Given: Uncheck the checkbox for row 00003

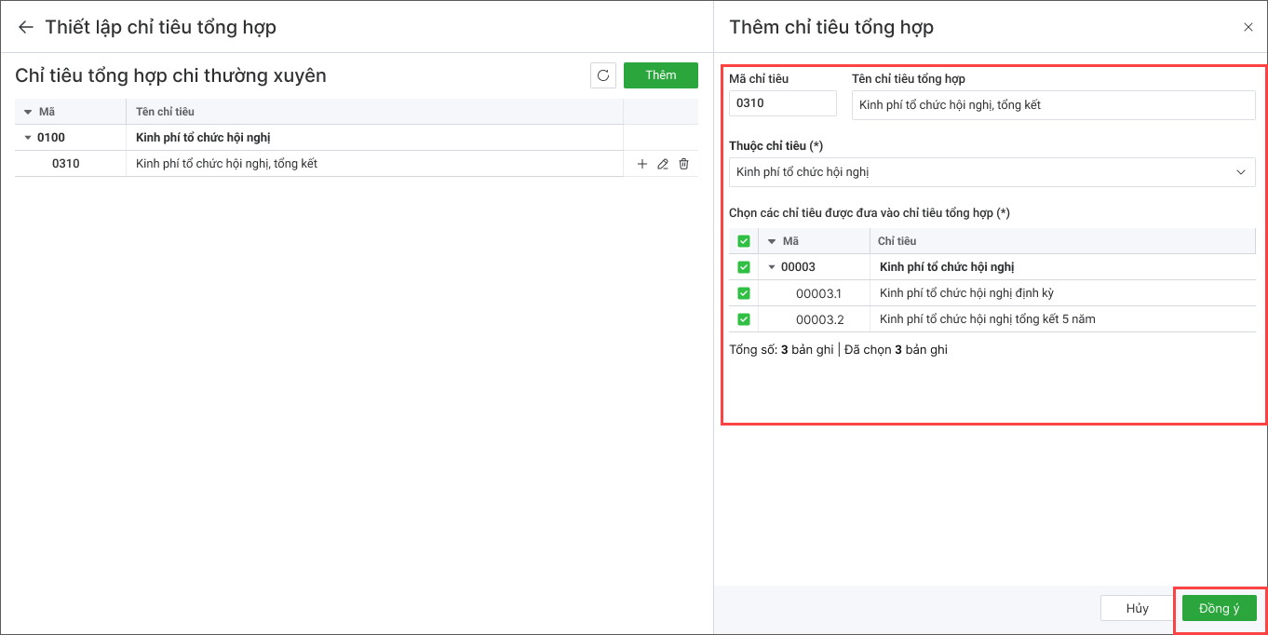Looking at the screenshot, I should (x=744, y=267).
